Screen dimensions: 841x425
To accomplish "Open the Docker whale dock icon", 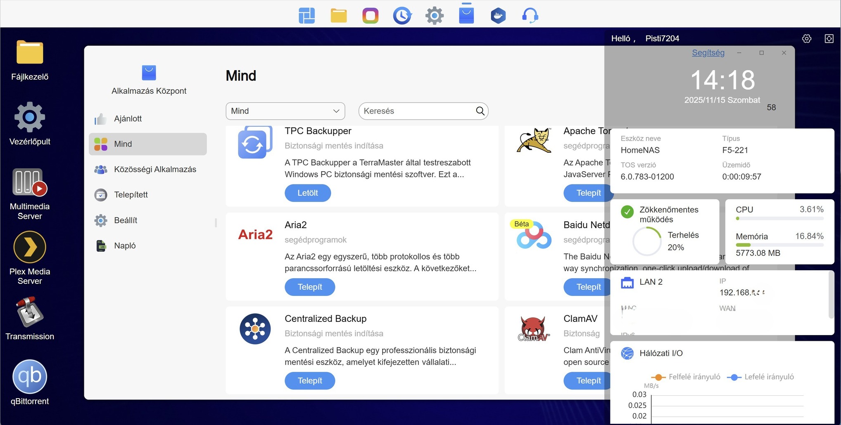I will (498, 16).
